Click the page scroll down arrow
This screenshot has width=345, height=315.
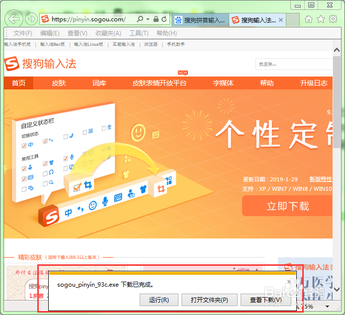pyautogui.click(x=337, y=289)
